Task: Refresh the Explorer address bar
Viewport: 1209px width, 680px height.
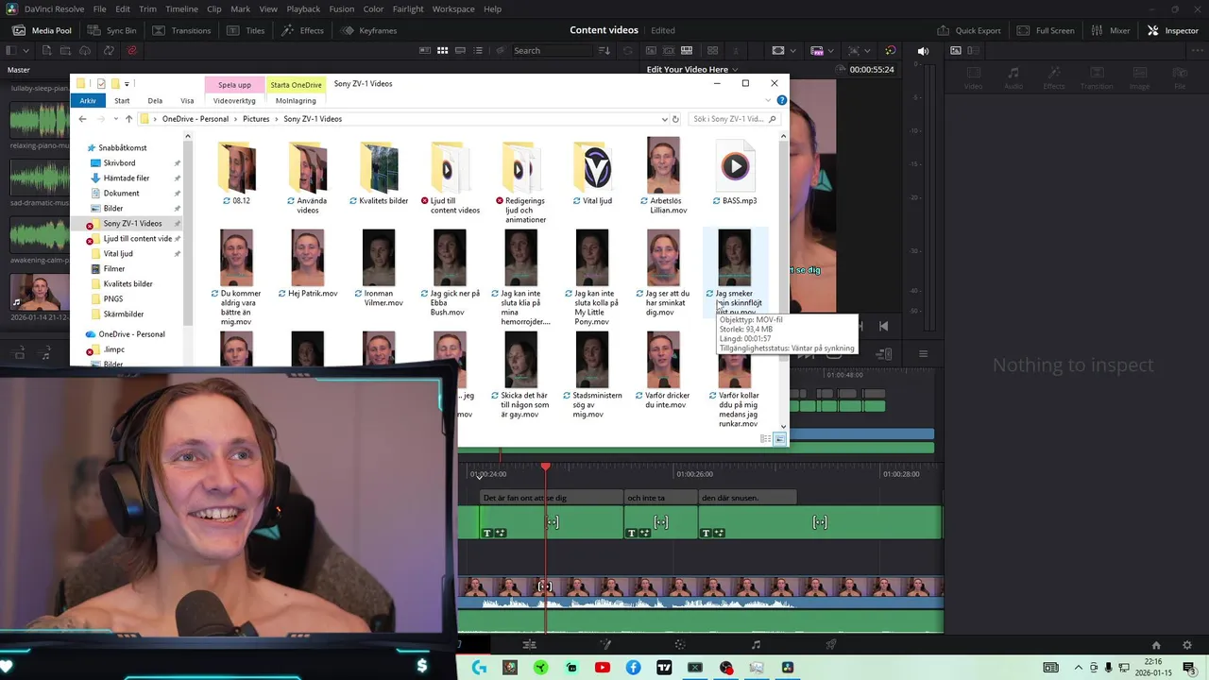Action: pos(675,119)
